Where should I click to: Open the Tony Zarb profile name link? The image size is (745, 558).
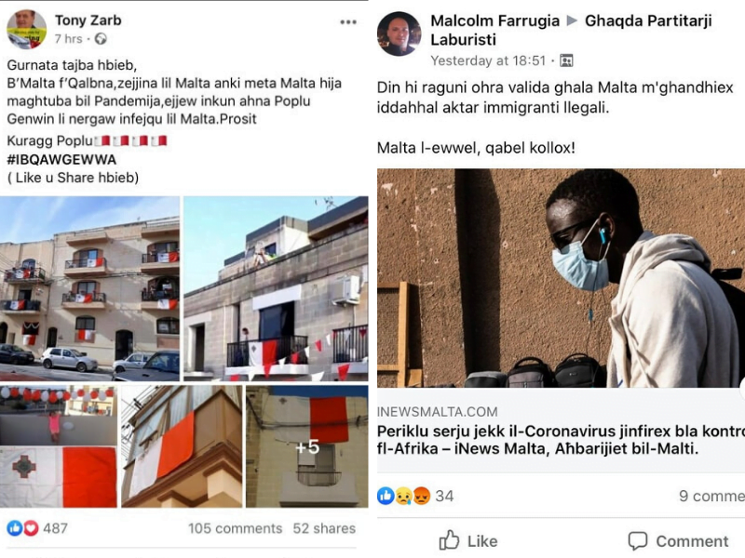coord(88,20)
